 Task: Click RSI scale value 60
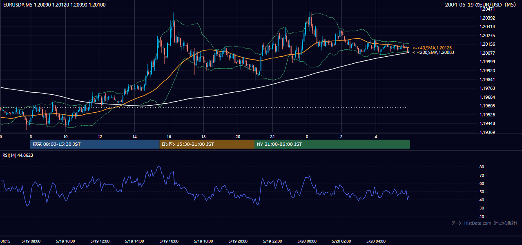coord(482,183)
